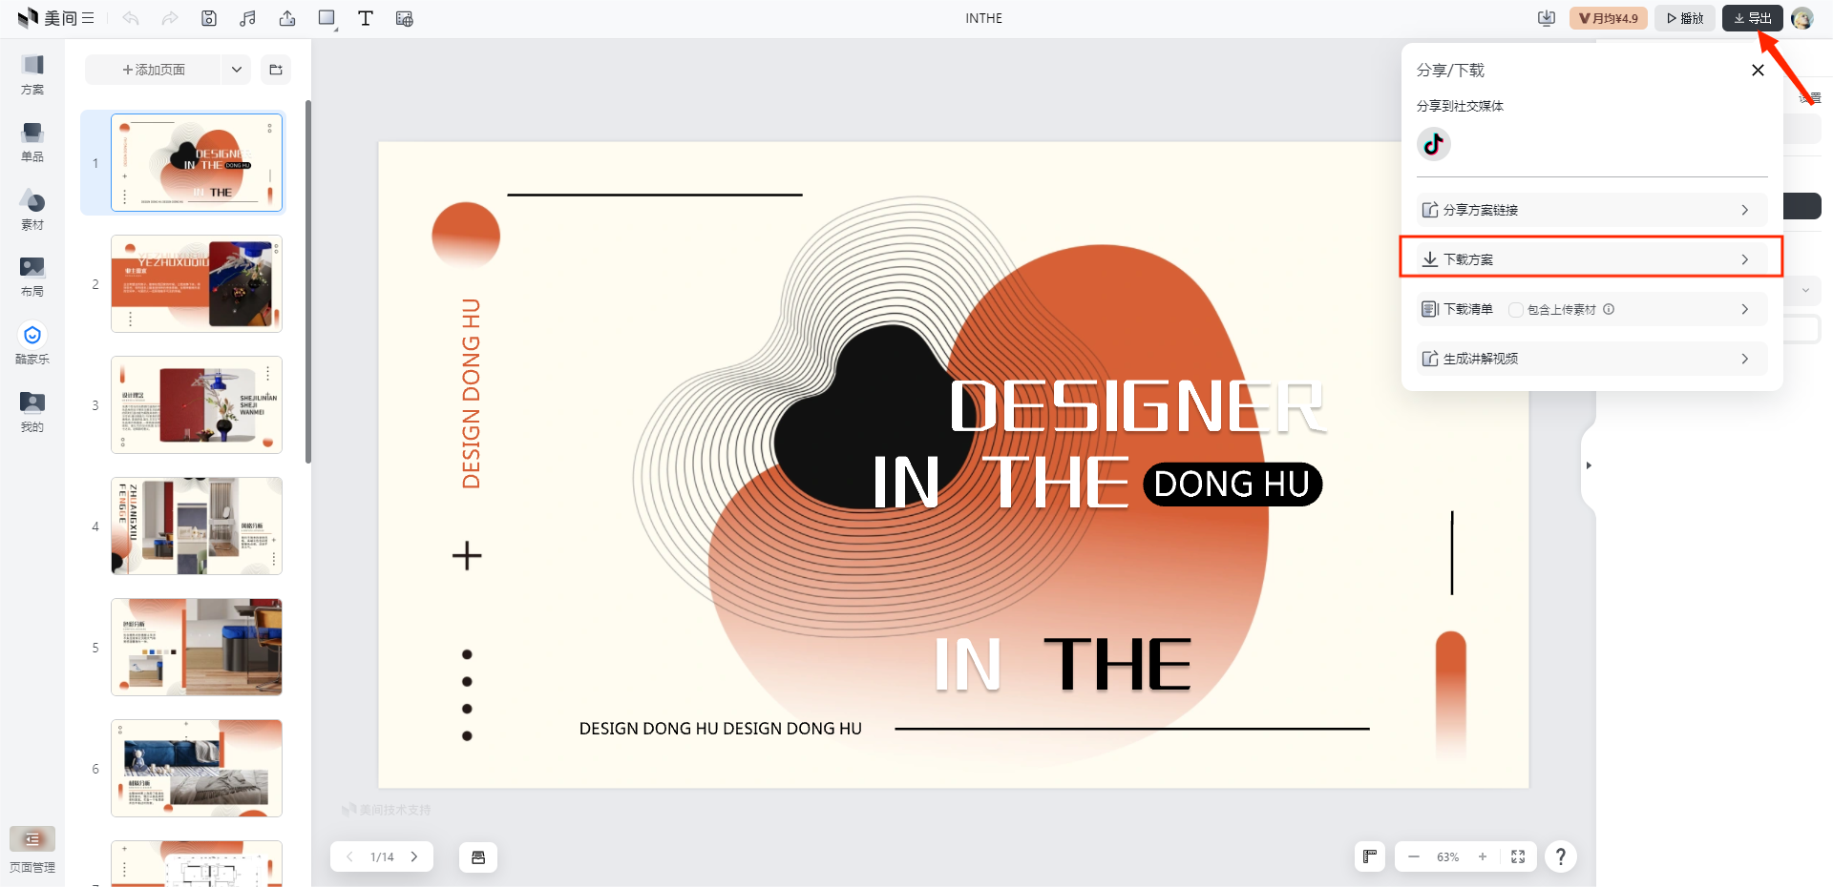1833x887 pixels.
Task: Select page 3 thumbnail
Action: click(197, 405)
